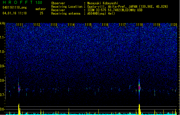180x115 pixels.
Task: Click the 'meteor' label
Action: click(x=41, y=9)
